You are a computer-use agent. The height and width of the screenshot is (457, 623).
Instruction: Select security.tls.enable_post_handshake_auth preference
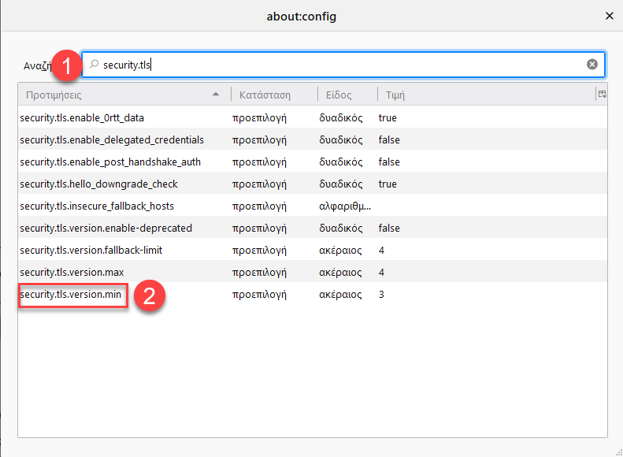point(110,162)
